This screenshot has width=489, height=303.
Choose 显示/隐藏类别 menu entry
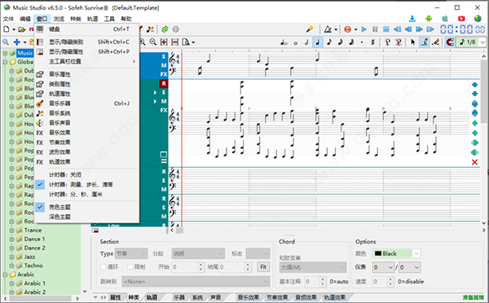(x=86, y=42)
